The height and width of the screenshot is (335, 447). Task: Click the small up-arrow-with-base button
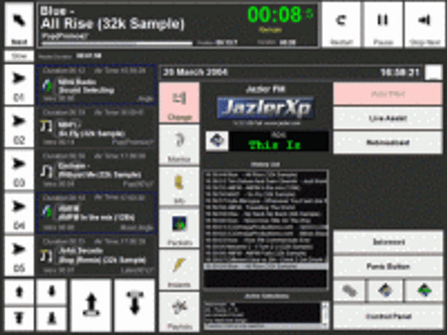[52, 319]
